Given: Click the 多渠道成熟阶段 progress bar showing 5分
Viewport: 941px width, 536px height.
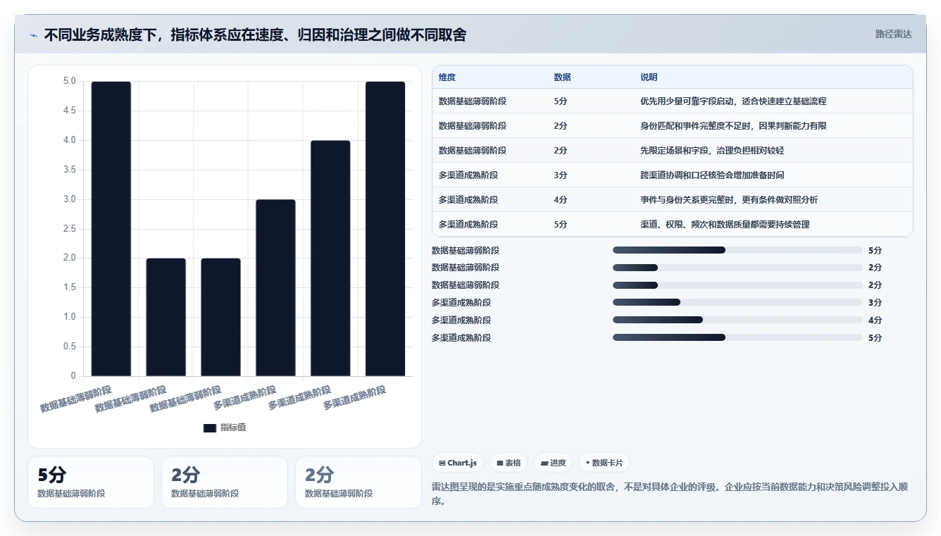Looking at the screenshot, I should (x=737, y=338).
